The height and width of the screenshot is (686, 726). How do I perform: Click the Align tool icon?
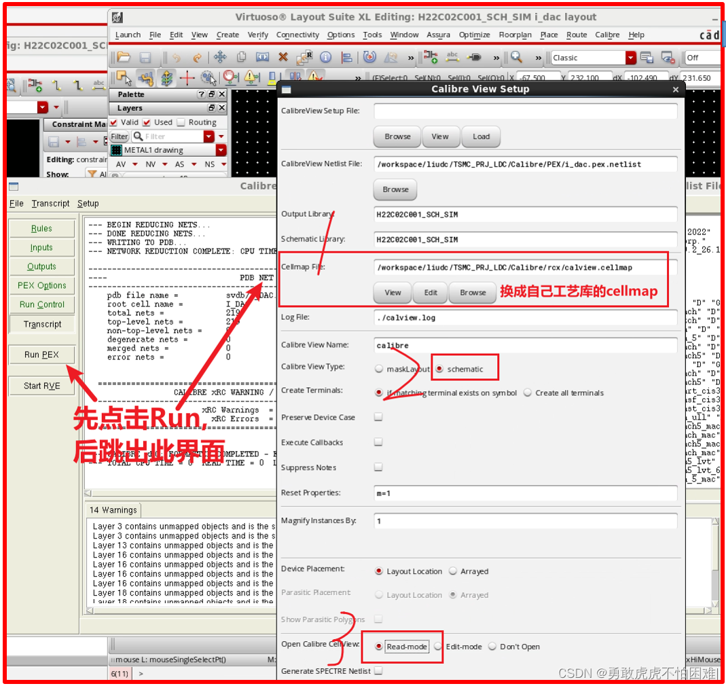[x=346, y=58]
